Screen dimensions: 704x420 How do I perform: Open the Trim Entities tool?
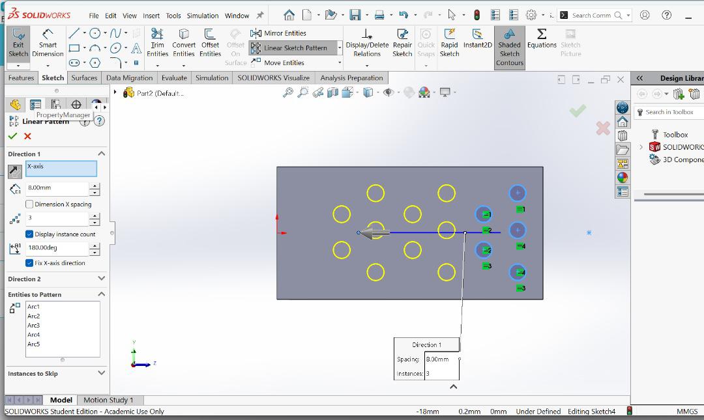(158, 44)
